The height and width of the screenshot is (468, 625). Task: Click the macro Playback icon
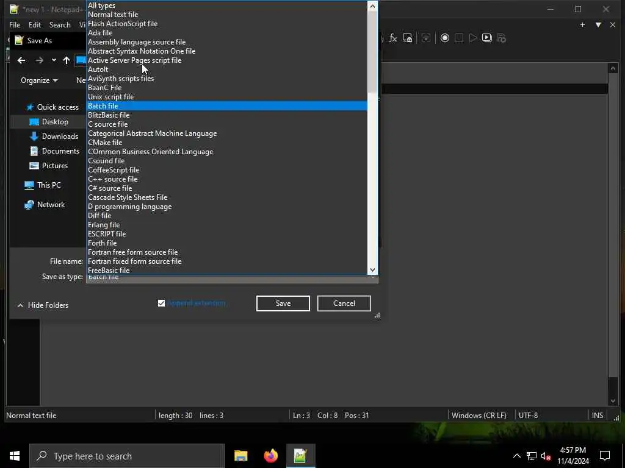point(473,38)
